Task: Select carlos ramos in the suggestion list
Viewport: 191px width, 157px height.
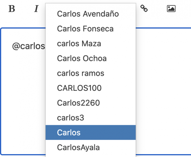Action: pos(90,73)
